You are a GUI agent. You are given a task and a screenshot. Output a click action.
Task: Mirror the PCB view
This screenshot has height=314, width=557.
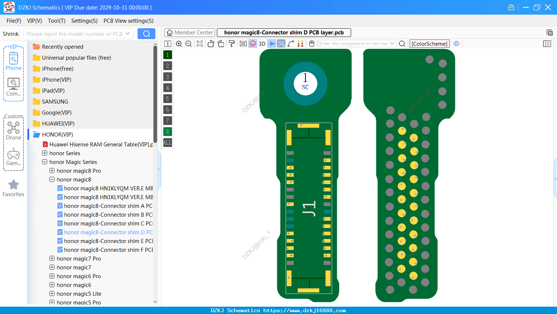[243, 44]
